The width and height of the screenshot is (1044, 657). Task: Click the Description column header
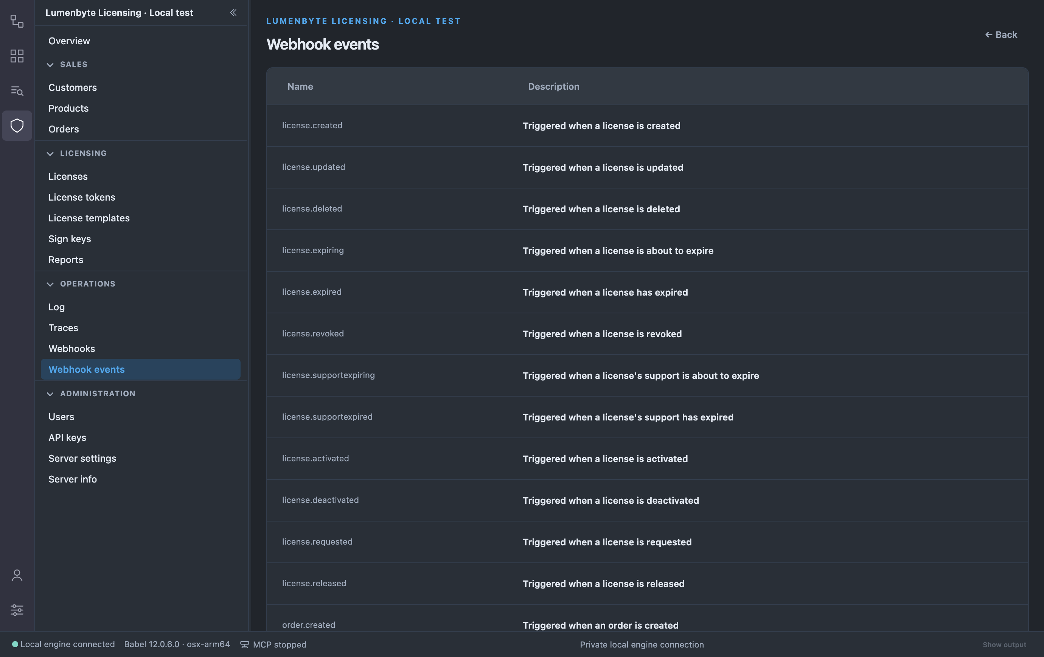point(554,86)
